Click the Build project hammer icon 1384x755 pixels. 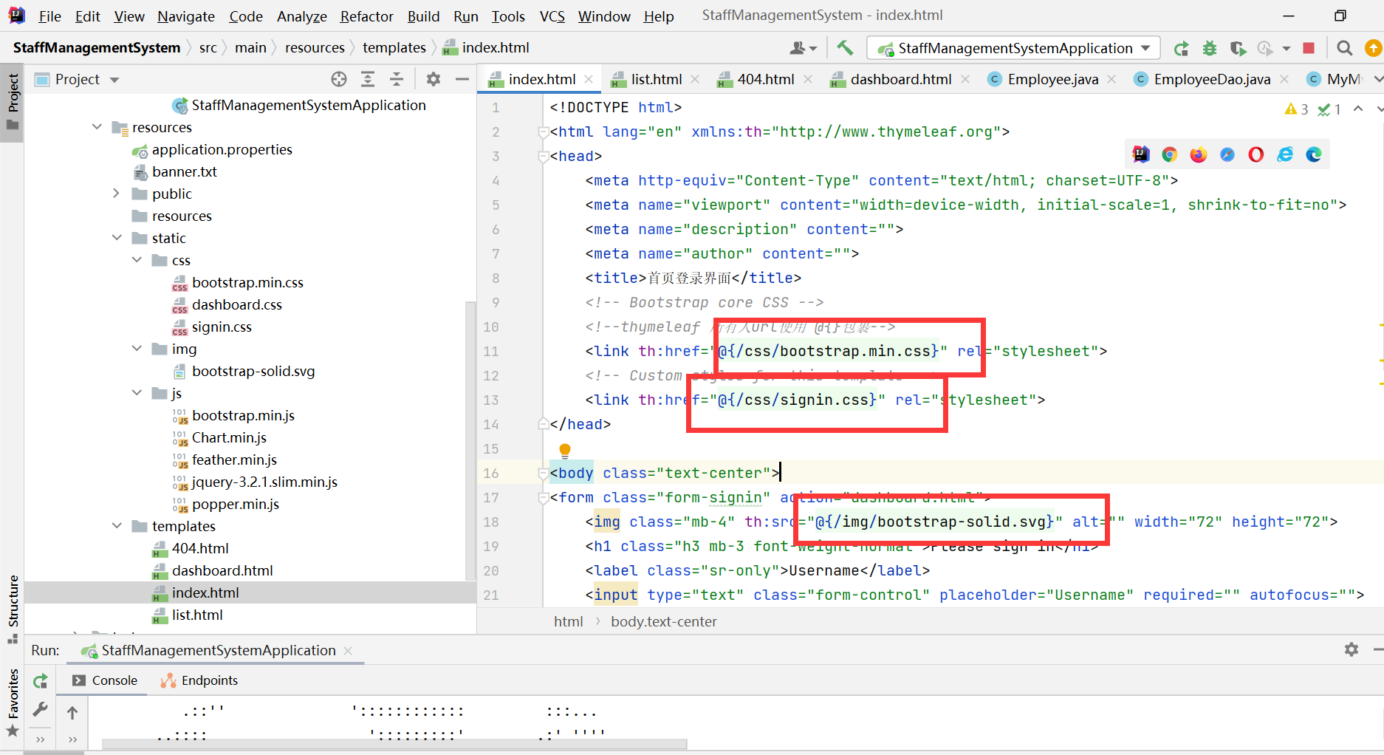845,48
